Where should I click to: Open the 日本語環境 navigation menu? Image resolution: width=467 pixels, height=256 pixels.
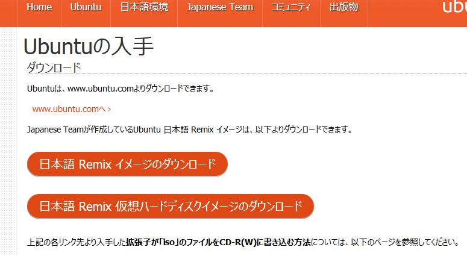coord(144,7)
